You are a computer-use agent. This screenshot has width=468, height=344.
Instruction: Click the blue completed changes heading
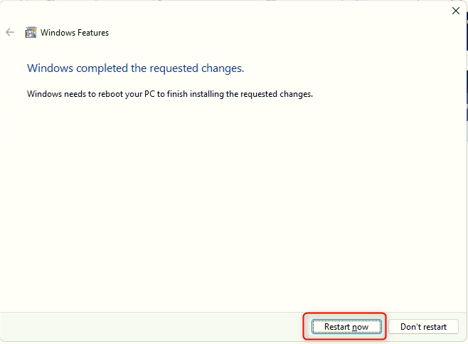coord(136,68)
